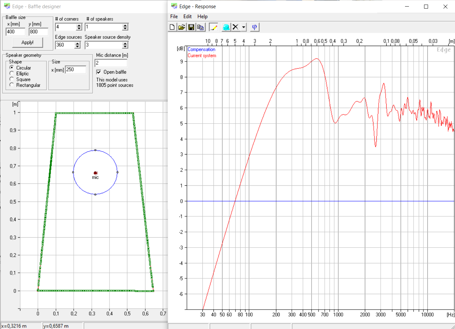Viewport: 455px width, 329px height.
Task: Click the New file icon in Response toolbar
Action: pos(172,27)
